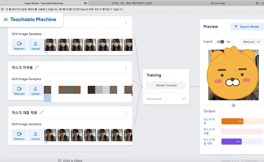264x162 pixels.
Task: Upload images to 마스크 대충 착용 class
Action: point(35,135)
